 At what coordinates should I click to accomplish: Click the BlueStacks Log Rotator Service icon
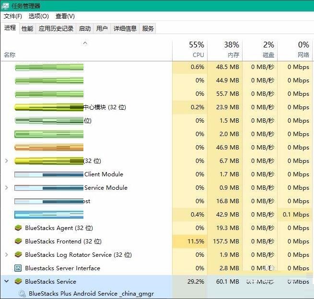click(18, 254)
